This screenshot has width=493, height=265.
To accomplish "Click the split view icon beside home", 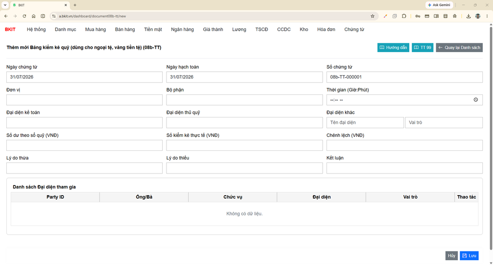I will (43, 16).
